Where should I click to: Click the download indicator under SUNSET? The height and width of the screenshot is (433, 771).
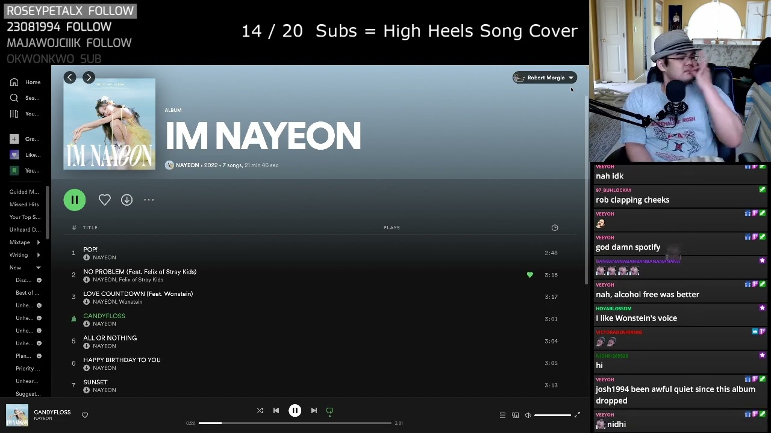[x=86, y=390]
